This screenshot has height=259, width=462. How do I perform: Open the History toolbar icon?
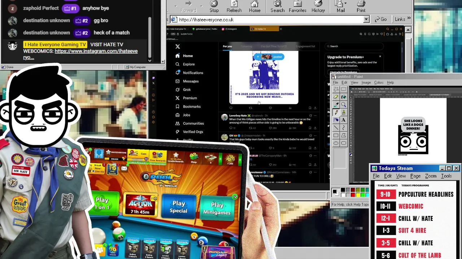tap(318, 6)
